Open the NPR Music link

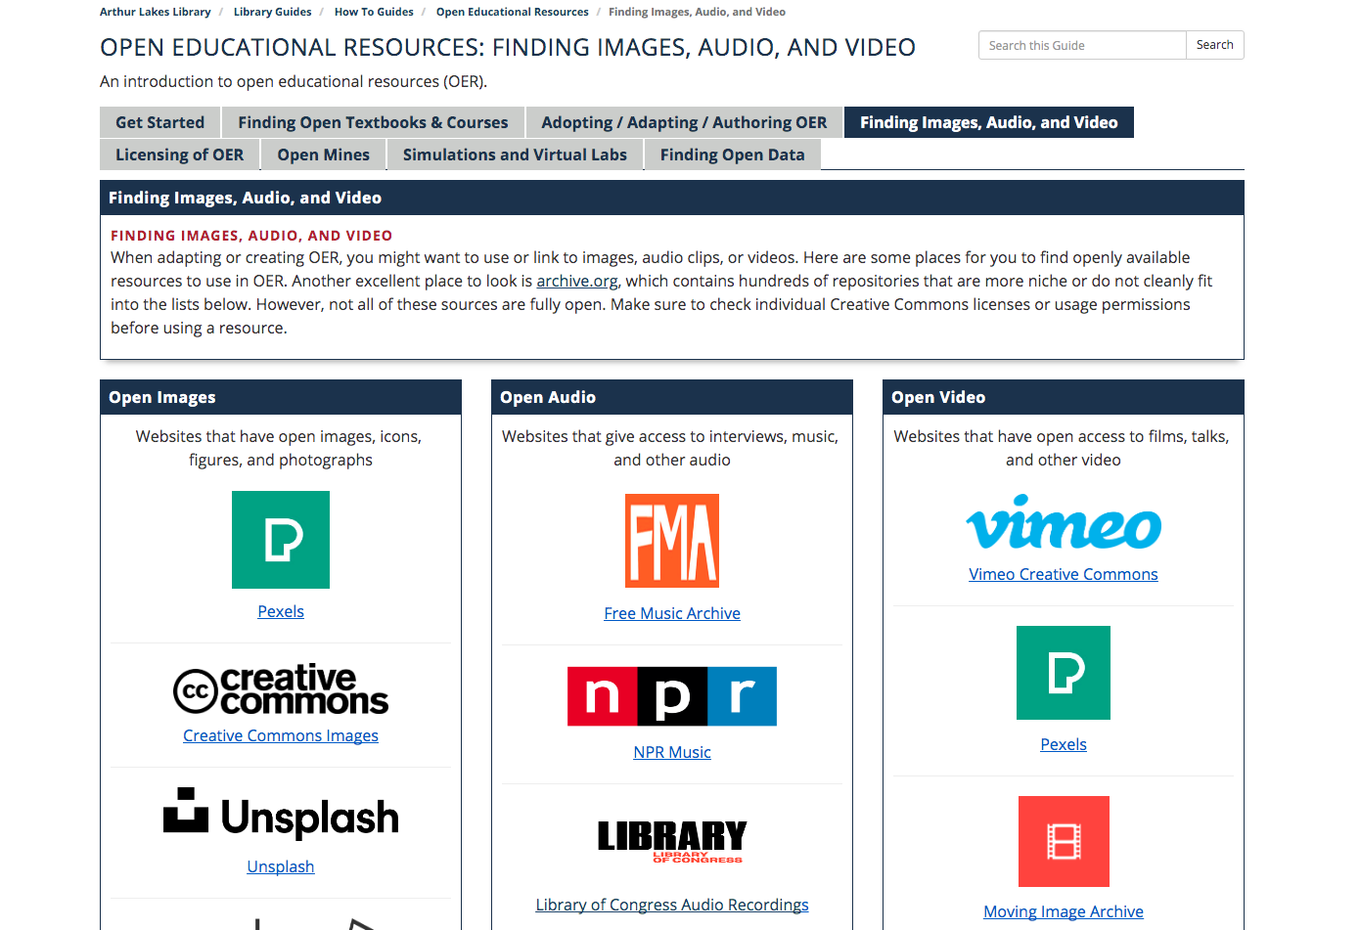(x=672, y=752)
